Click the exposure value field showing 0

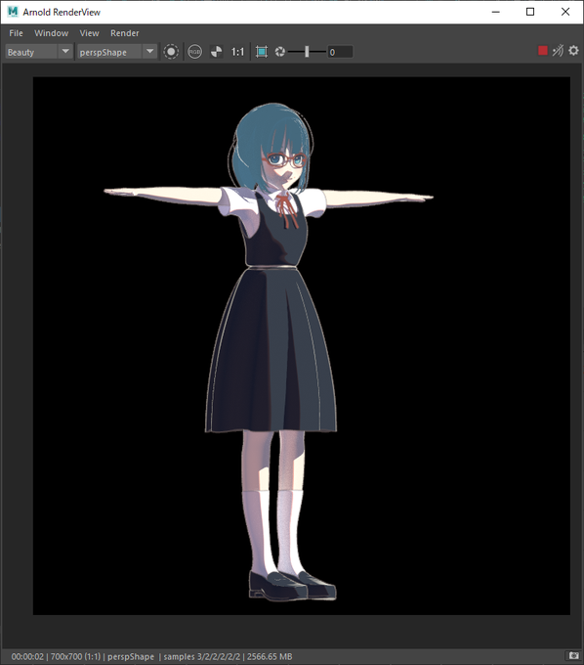(340, 52)
